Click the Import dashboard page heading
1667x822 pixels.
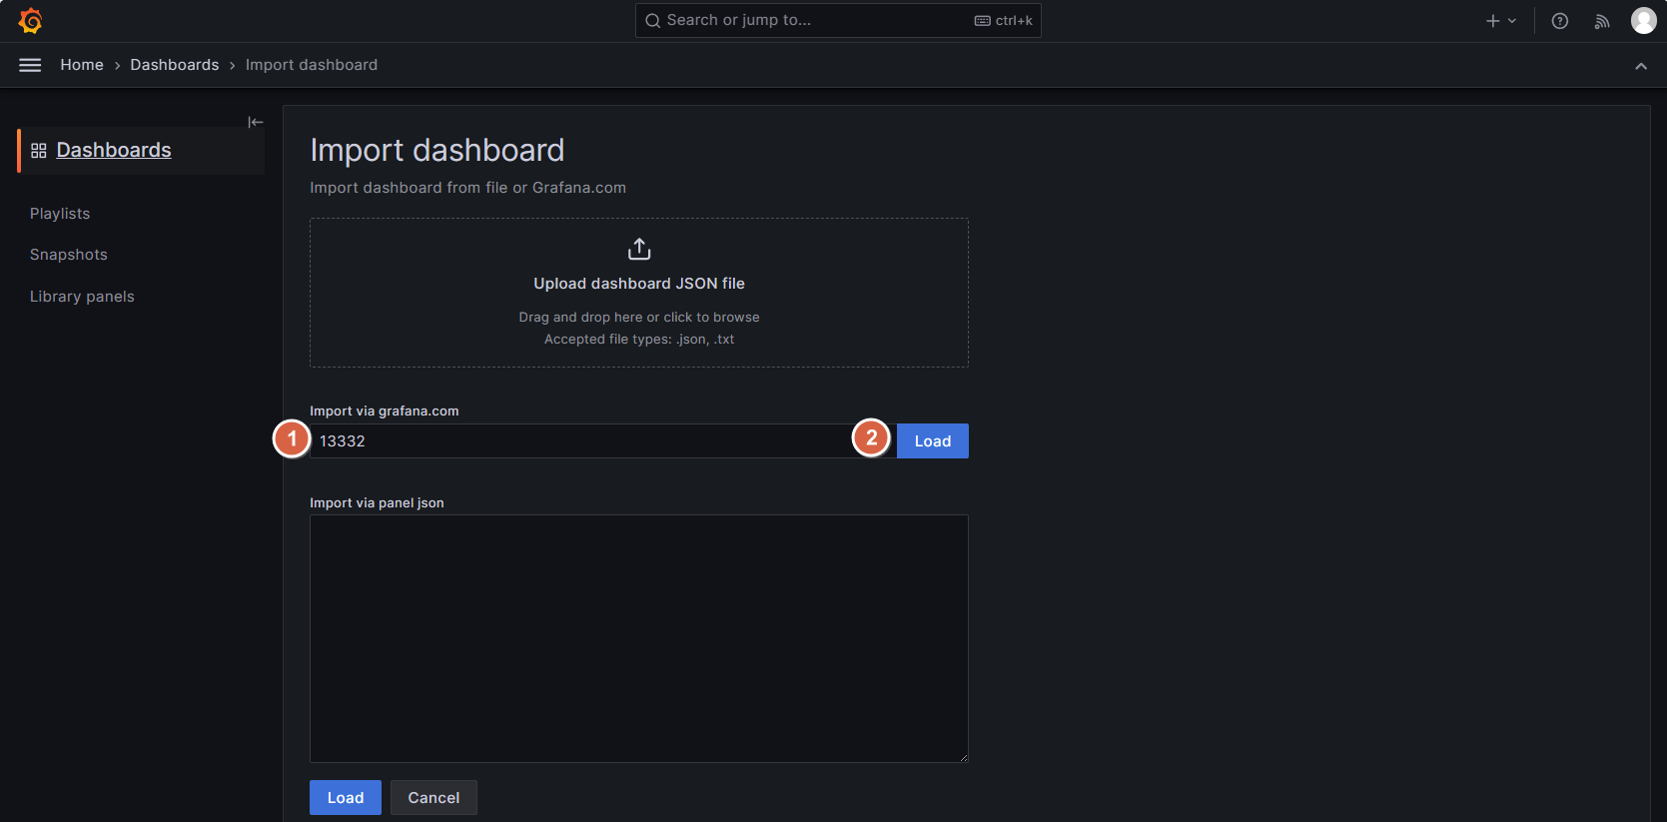(x=437, y=150)
